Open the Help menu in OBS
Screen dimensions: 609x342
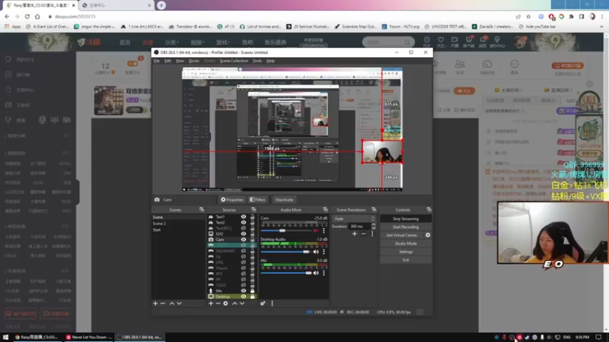pos(271,61)
